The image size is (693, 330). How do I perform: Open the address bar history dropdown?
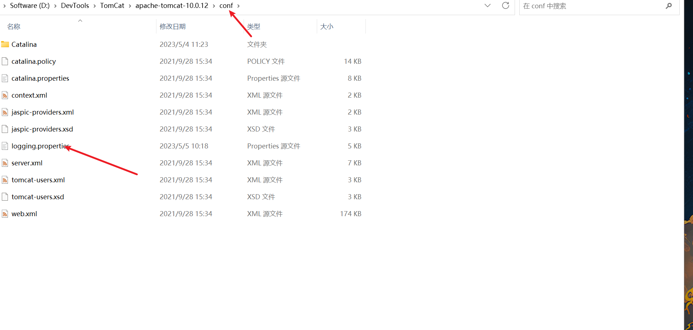(x=488, y=5)
